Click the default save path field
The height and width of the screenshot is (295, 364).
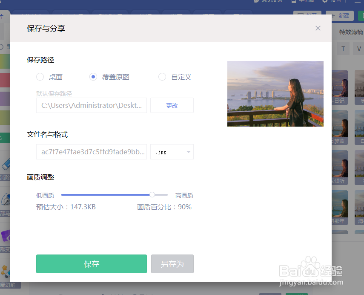(92, 105)
